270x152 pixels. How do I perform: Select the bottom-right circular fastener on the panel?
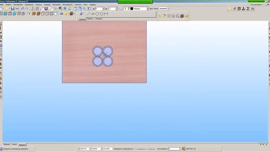(108, 61)
